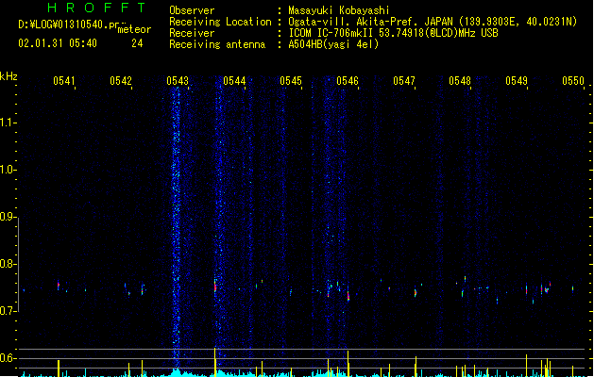Click the 0.6 frequency axis label

click(x=7, y=358)
